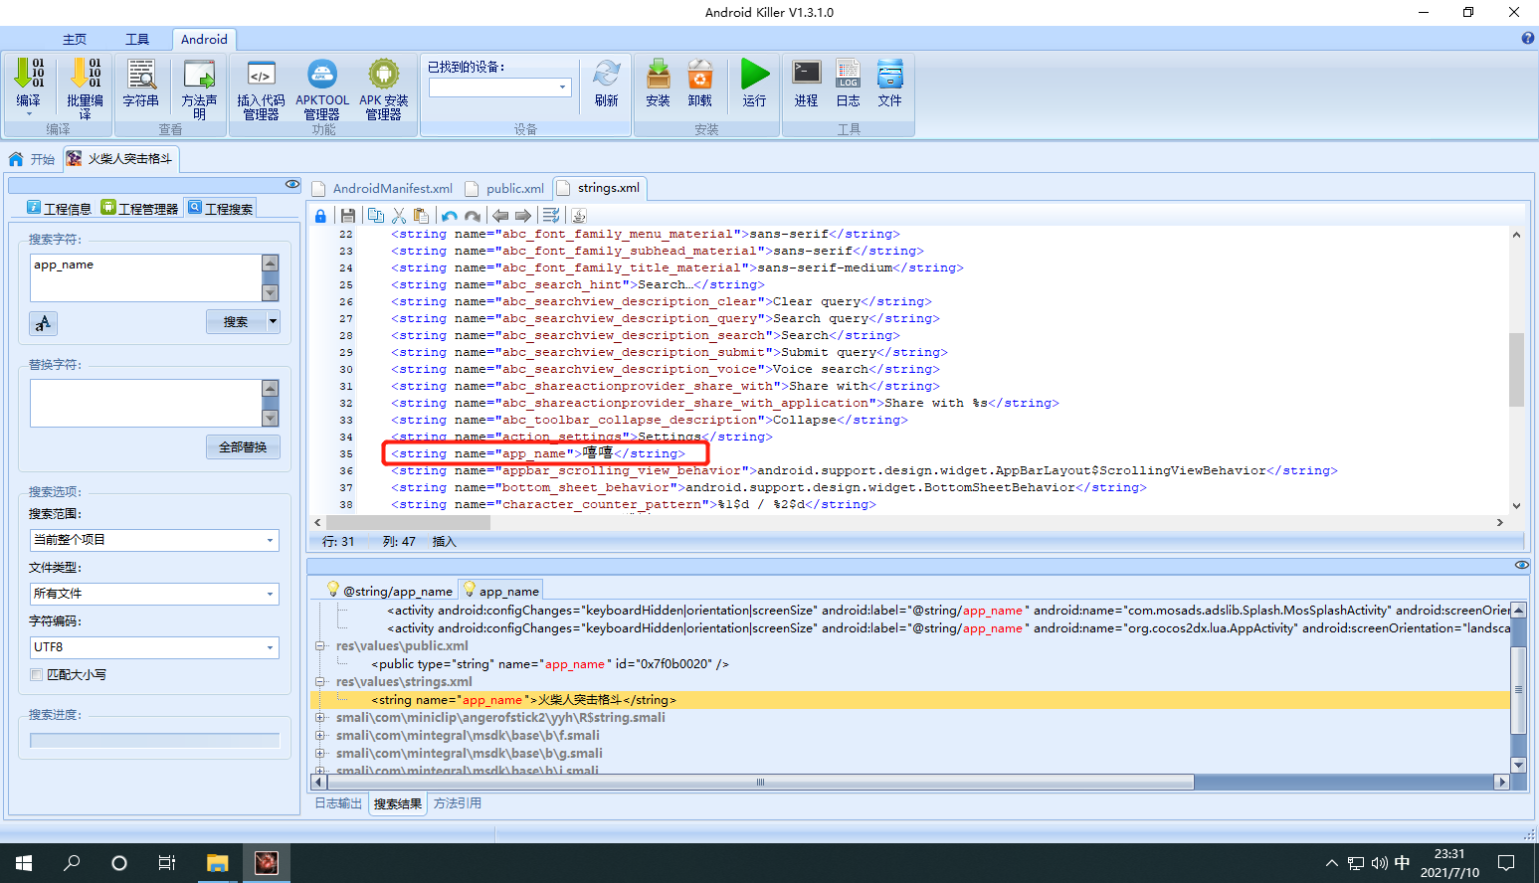This screenshot has height=883, width=1539.
Task: Click the 全部替换 button
Action: 243,447
